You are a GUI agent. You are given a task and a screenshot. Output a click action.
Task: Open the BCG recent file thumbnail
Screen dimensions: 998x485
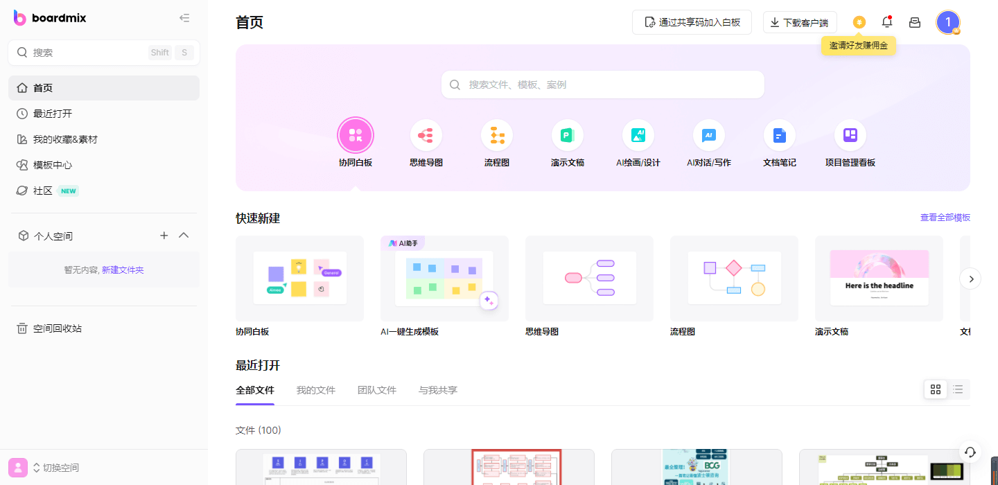[x=697, y=467]
